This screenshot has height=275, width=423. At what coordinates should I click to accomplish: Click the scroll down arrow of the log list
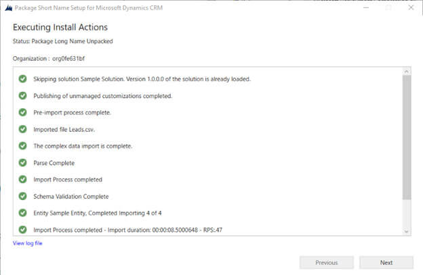pyautogui.click(x=407, y=232)
